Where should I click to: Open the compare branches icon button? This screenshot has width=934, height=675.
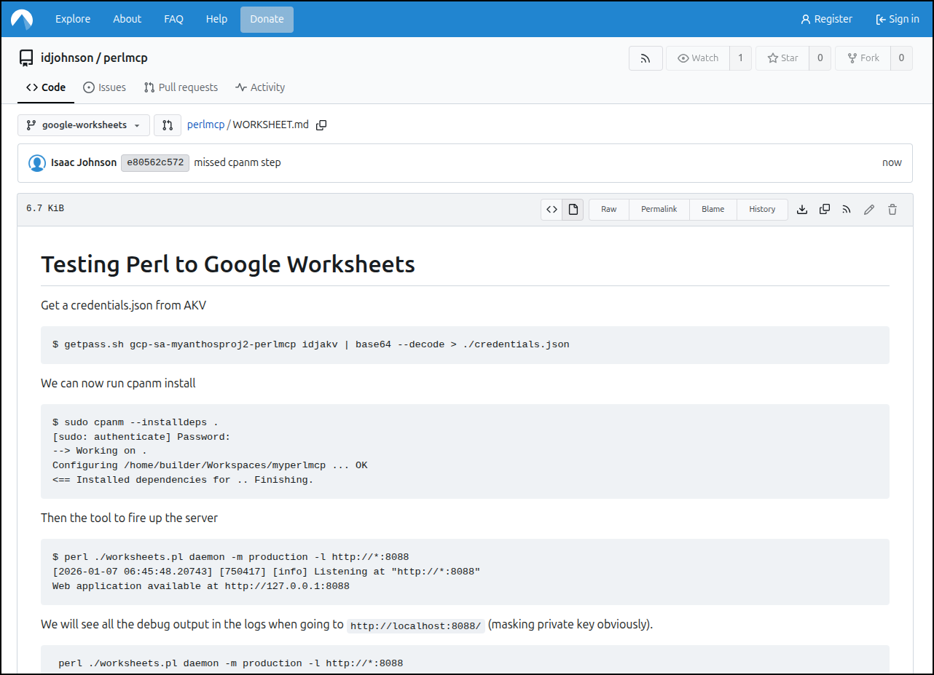[x=168, y=125]
